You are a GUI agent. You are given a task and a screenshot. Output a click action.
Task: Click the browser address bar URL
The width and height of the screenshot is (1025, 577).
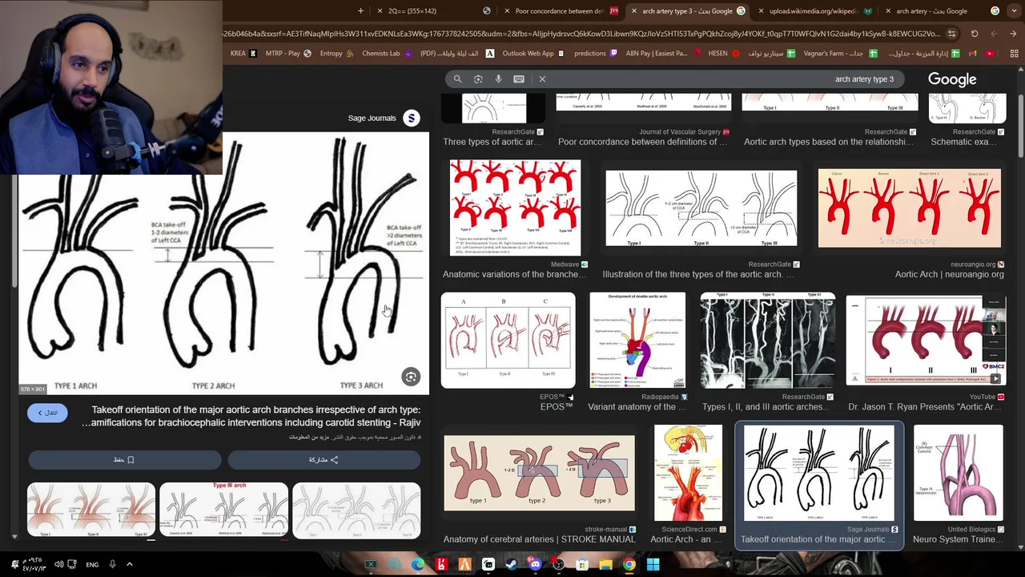pyautogui.click(x=581, y=34)
